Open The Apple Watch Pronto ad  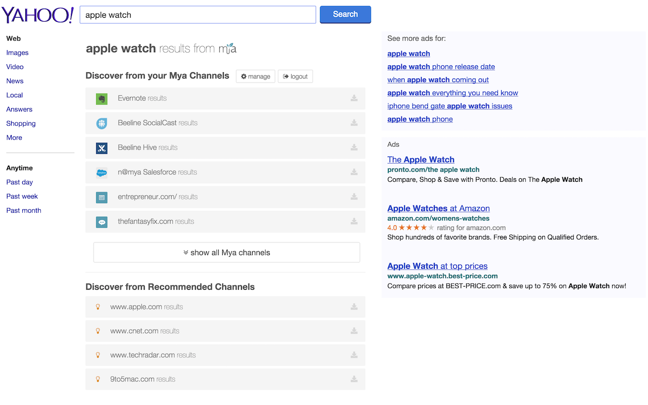[x=421, y=159]
